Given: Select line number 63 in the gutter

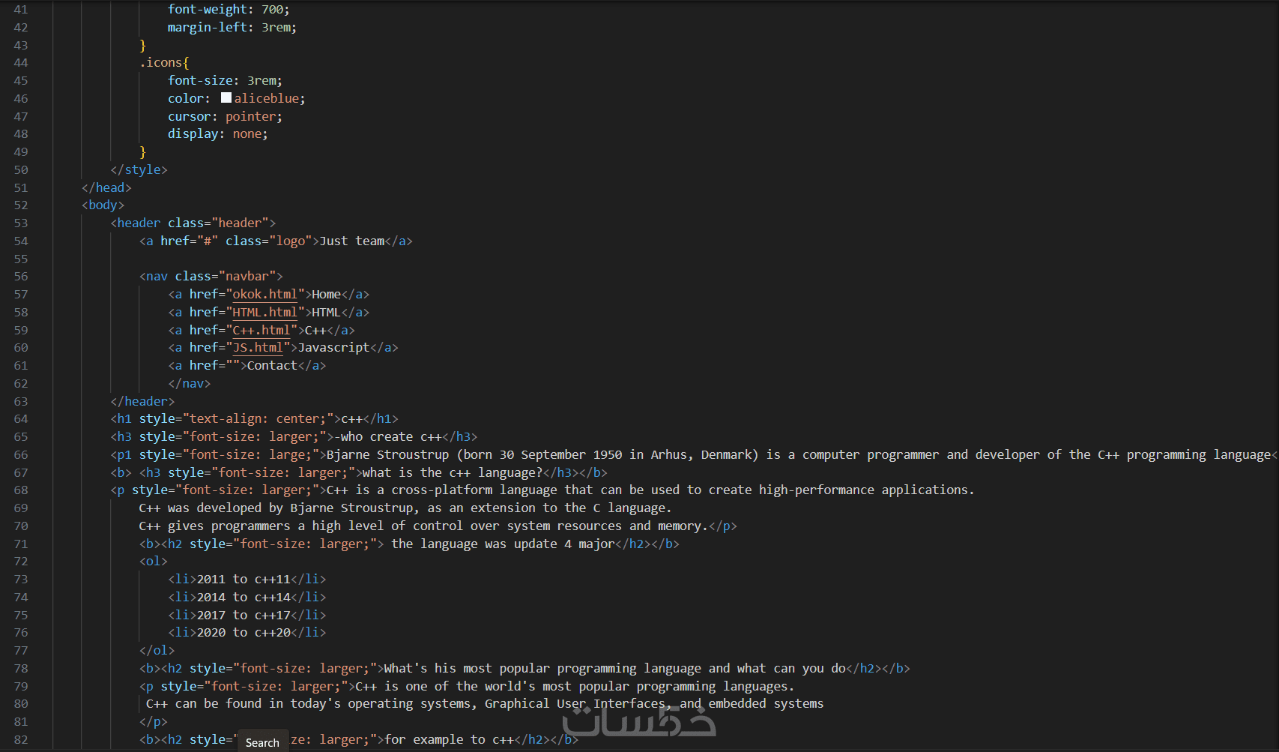Looking at the screenshot, I should pyautogui.click(x=21, y=402).
